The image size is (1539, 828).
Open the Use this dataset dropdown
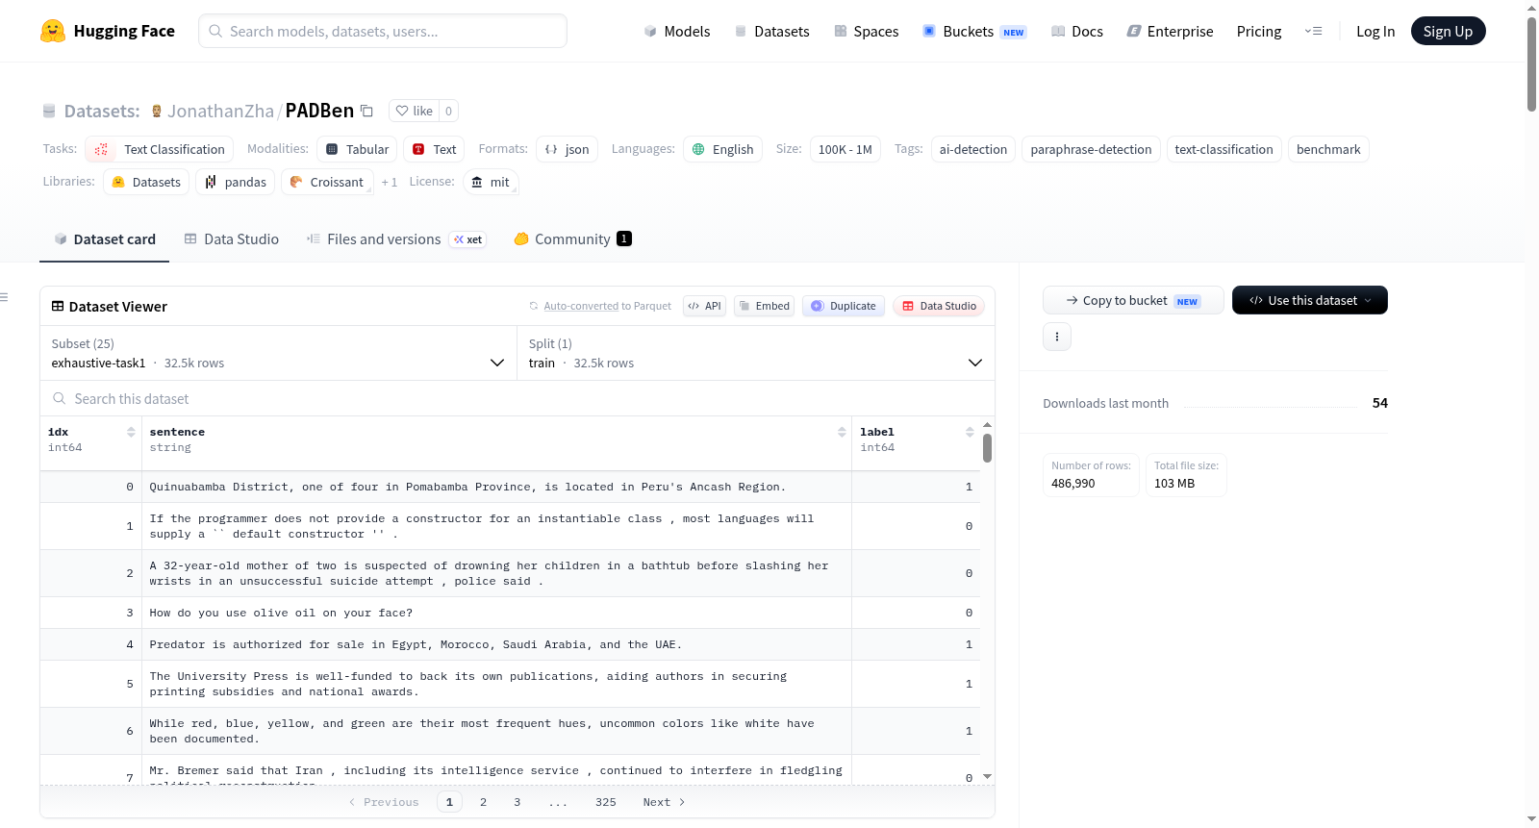pos(1310,300)
